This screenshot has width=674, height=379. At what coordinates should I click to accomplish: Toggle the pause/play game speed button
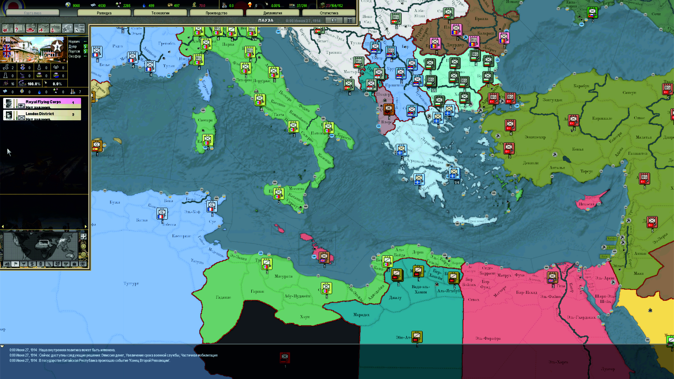tap(334, 20)
